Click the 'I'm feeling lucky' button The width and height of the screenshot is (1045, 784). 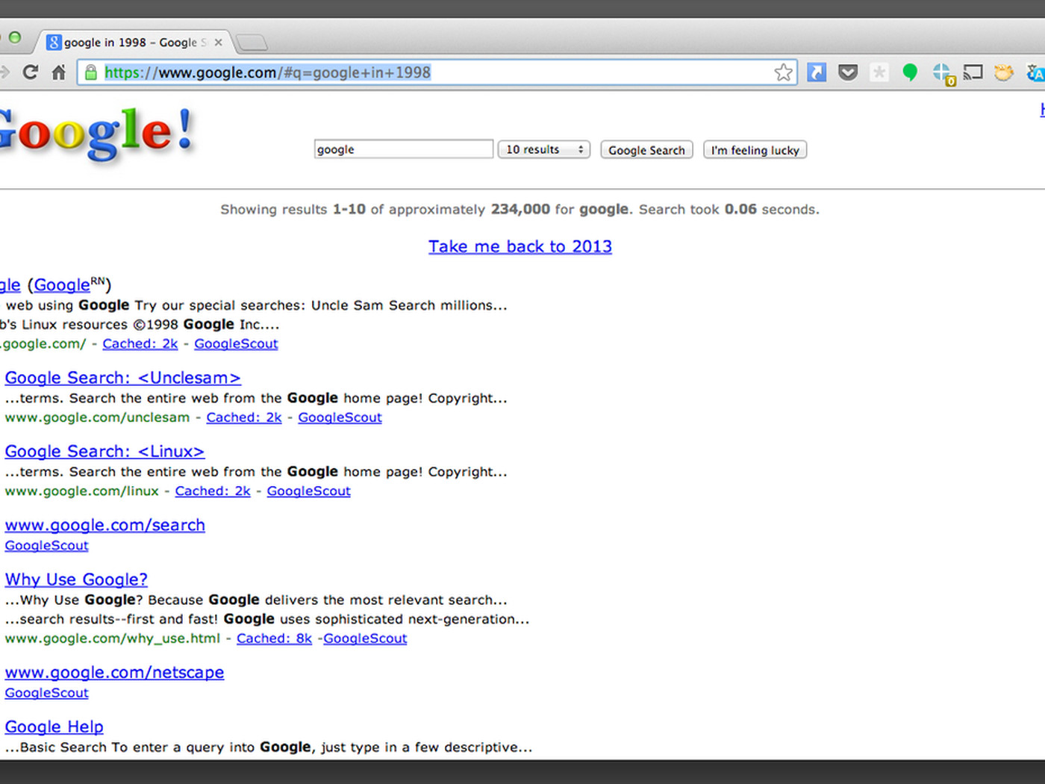[755, 150]
